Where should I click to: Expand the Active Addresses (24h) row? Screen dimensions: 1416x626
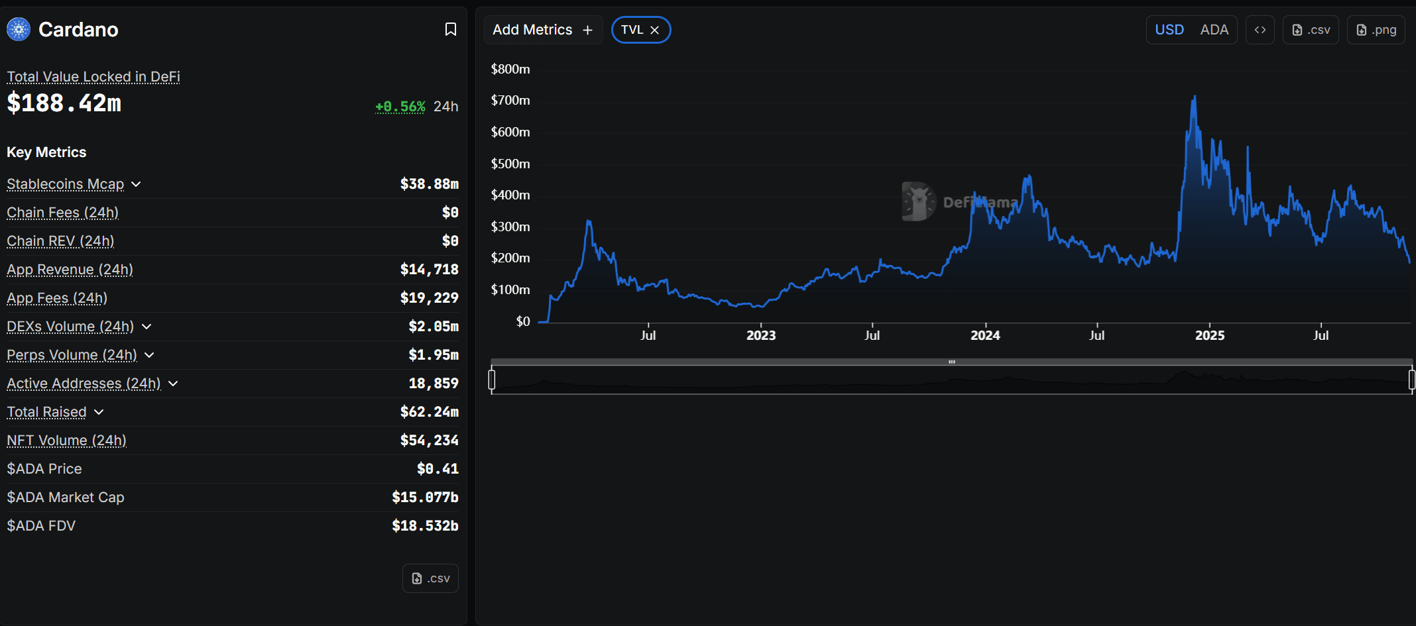click(x=173, y=384)
